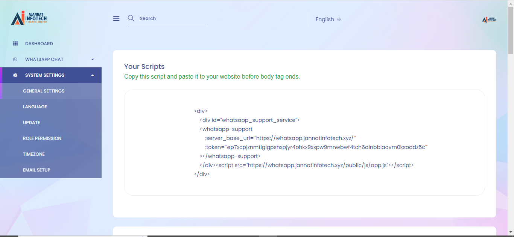
Task: Click the scrollbar down arrow
Action: 511,232
